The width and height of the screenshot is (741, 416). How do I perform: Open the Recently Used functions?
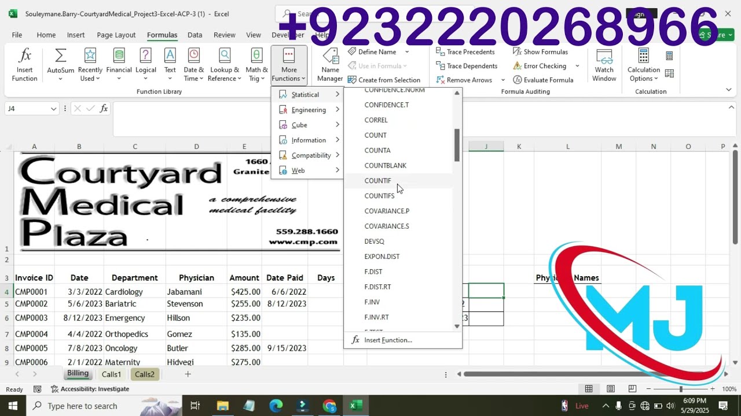[x=90, y=65]
